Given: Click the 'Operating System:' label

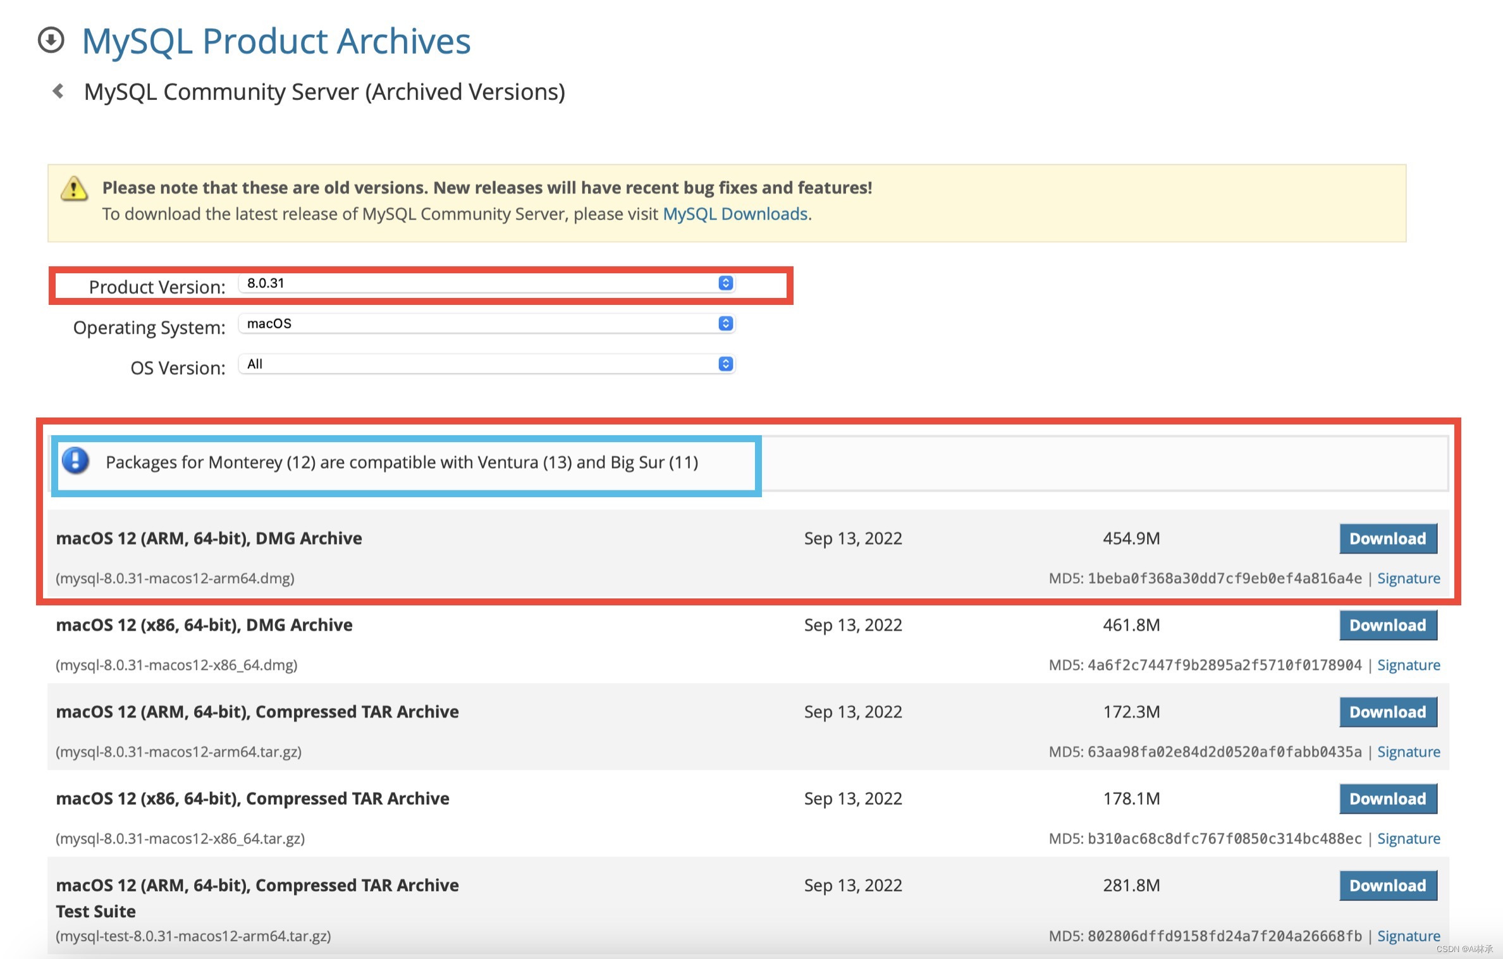Looking at the screenshot, I should coord(149,328).
